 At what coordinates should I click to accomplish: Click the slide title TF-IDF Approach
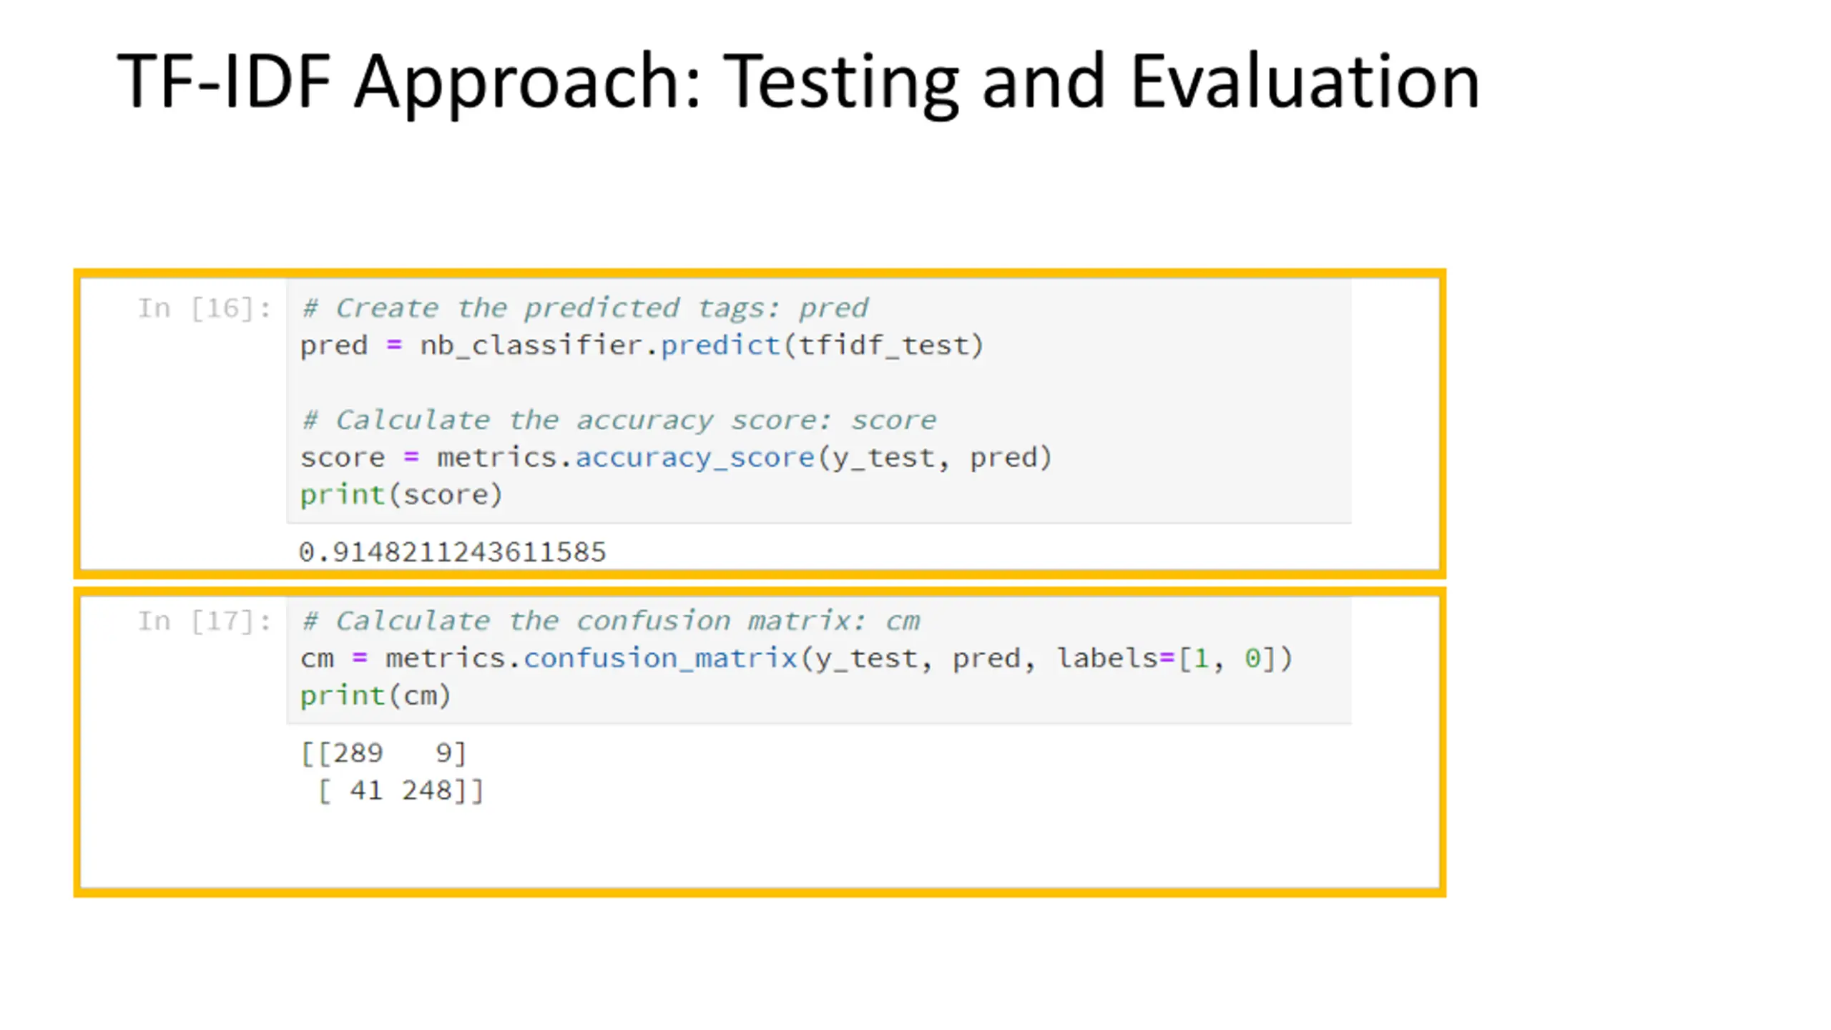(798, 82)
